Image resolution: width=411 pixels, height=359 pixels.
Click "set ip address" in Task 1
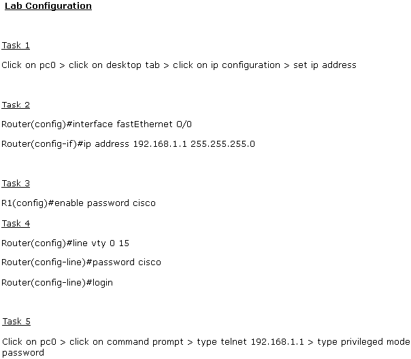(325, 65)
